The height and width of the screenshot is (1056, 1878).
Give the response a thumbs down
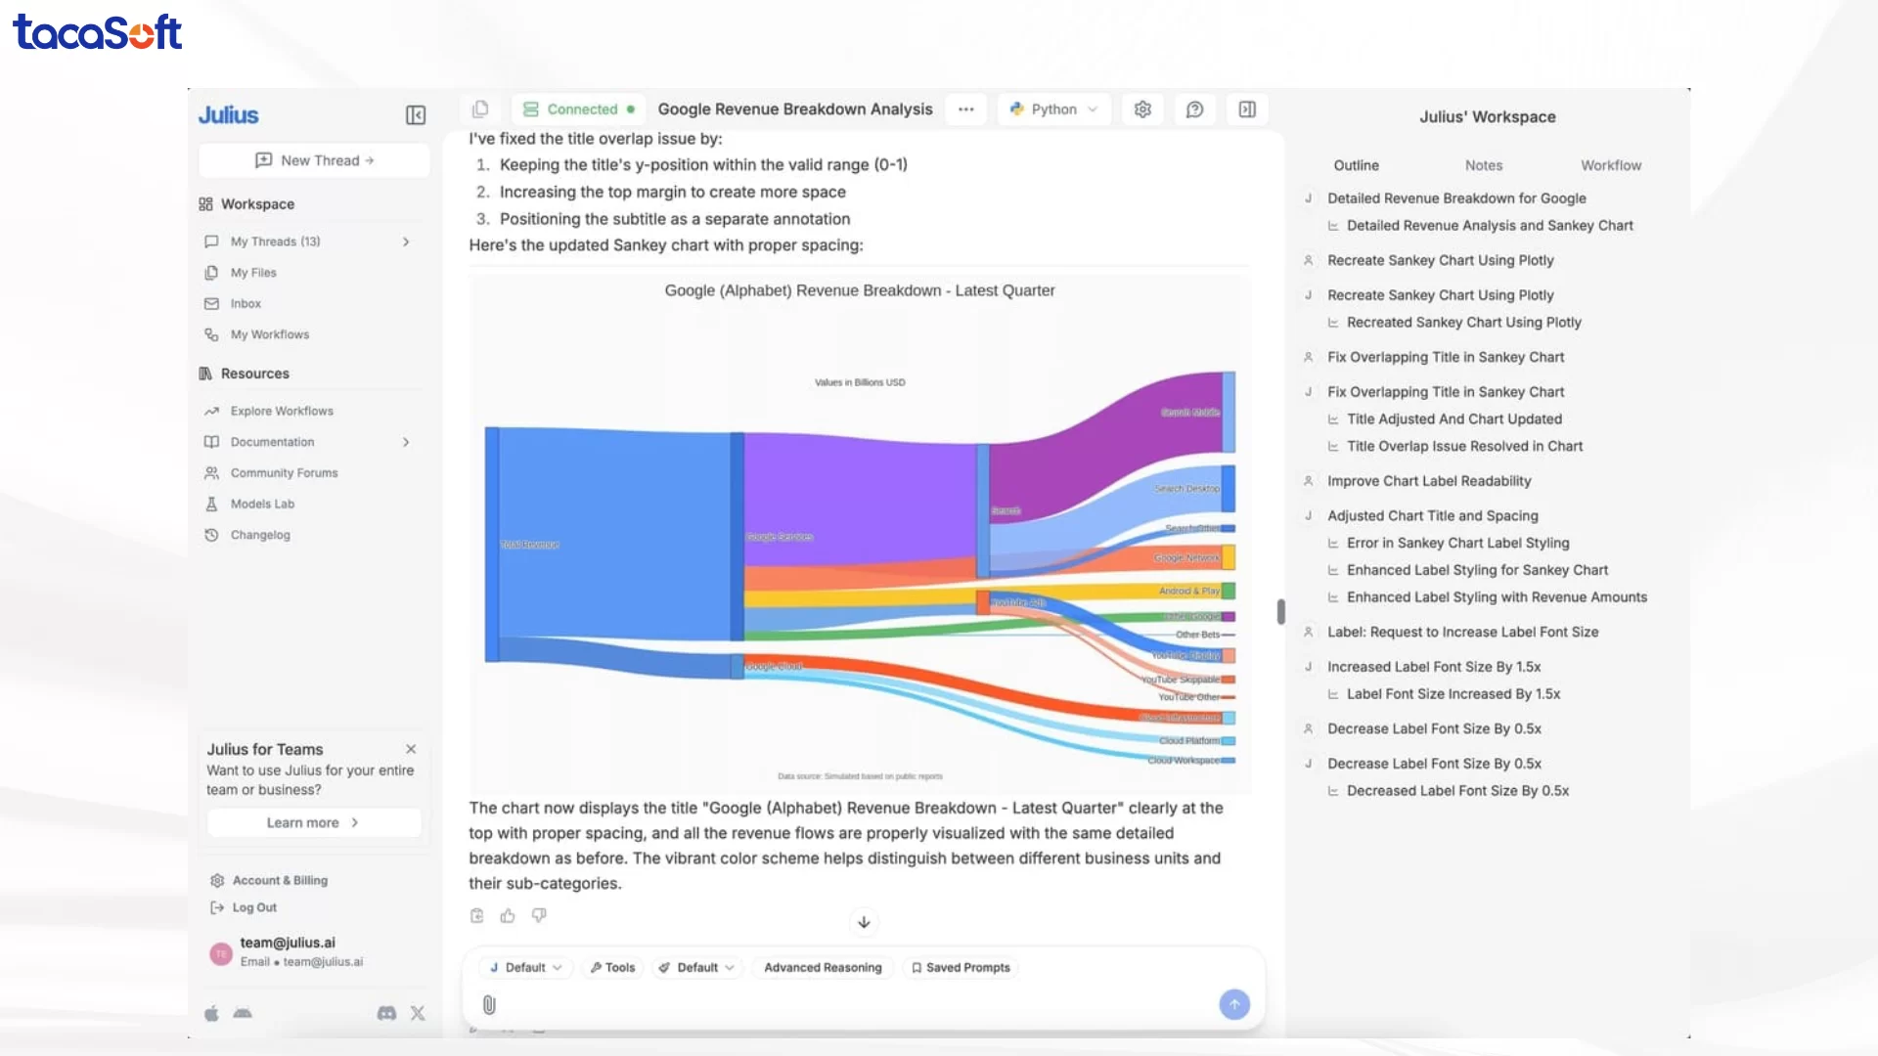point(539,916)
